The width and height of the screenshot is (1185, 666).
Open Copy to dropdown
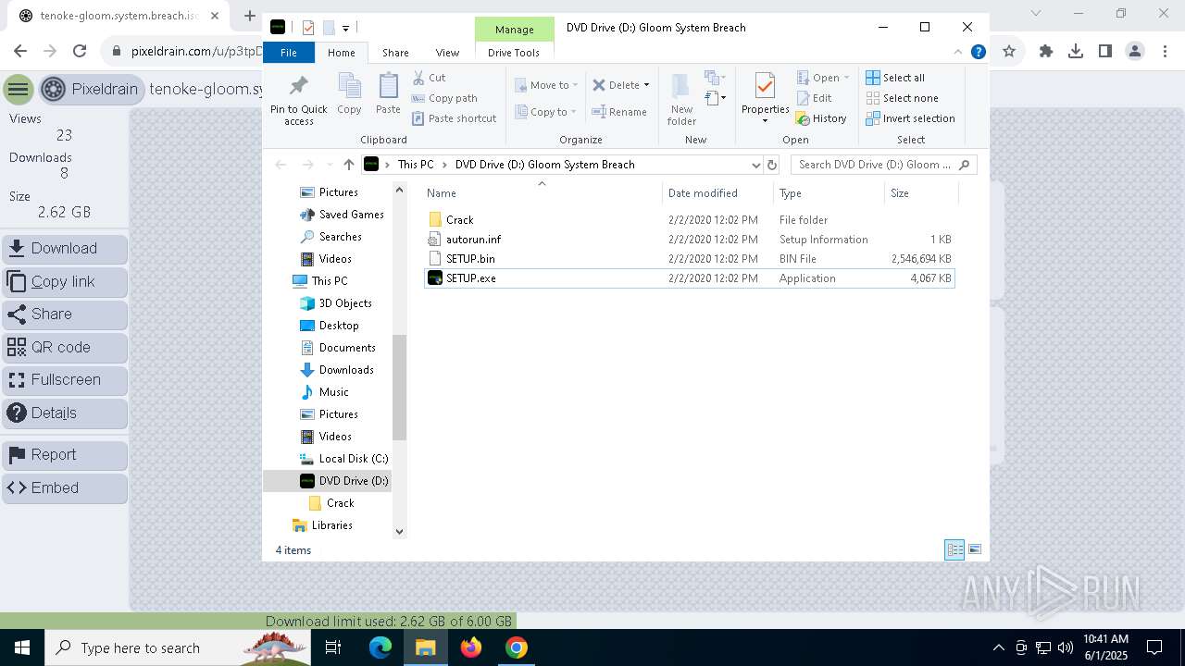[545, 112]
